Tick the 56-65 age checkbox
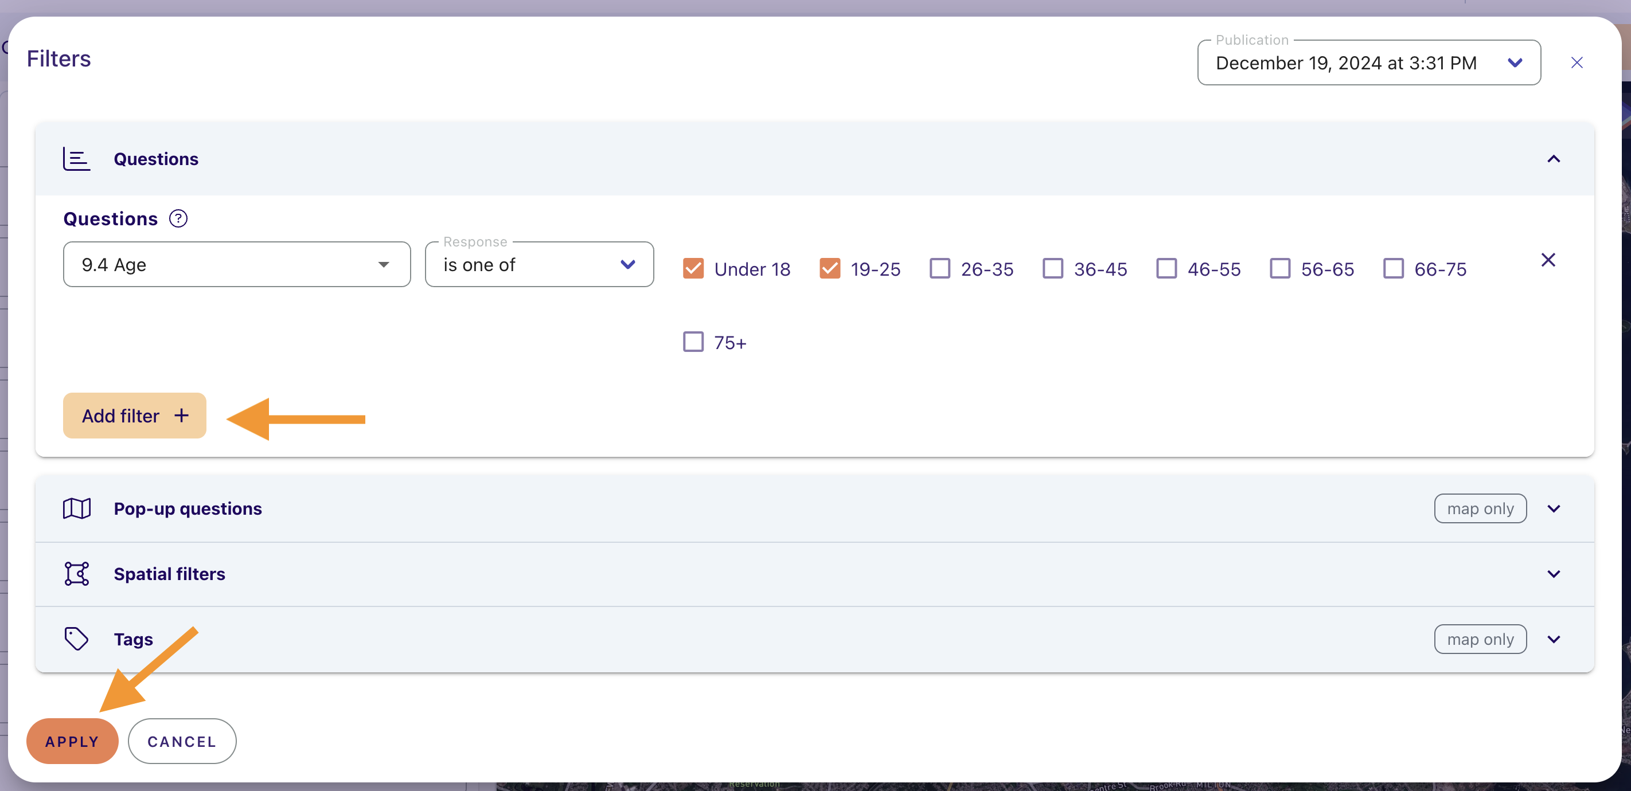The image size is (1631, 791). click(x=1279, y=268)
